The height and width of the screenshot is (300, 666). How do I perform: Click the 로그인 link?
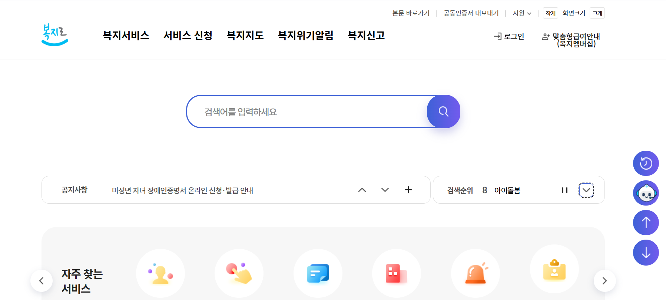point(509,36)
